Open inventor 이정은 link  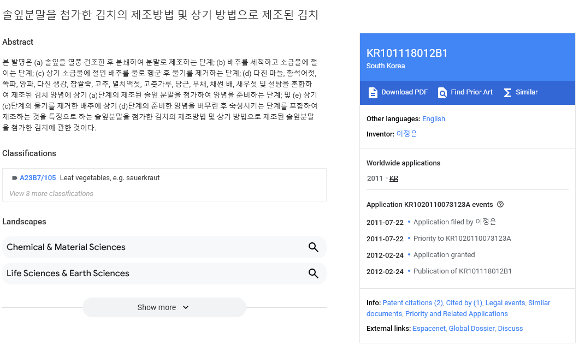tap(406, 134)
